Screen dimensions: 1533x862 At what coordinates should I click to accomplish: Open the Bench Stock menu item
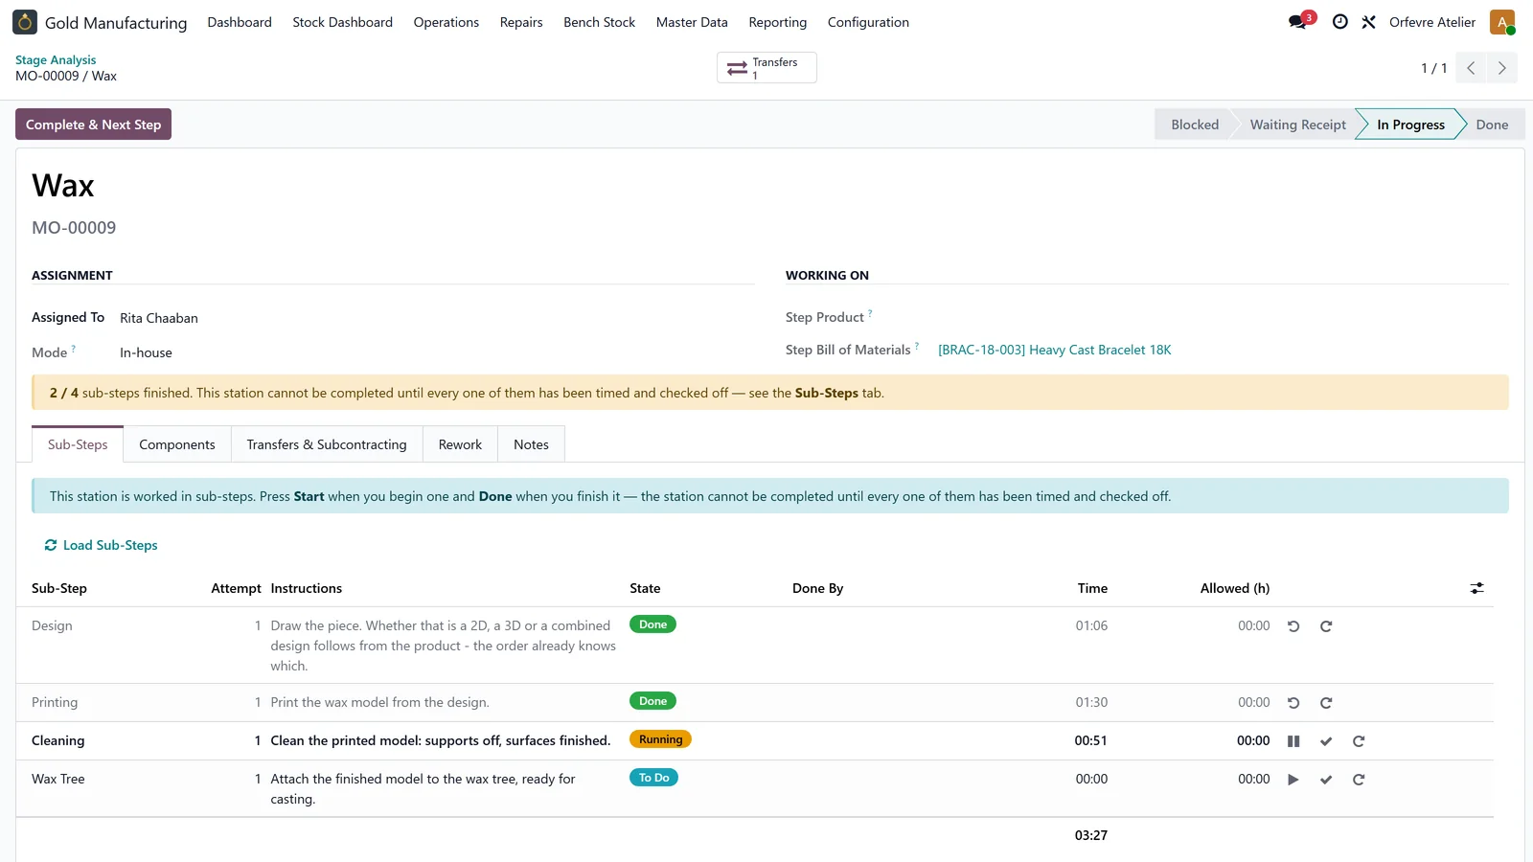click(599, 22)
